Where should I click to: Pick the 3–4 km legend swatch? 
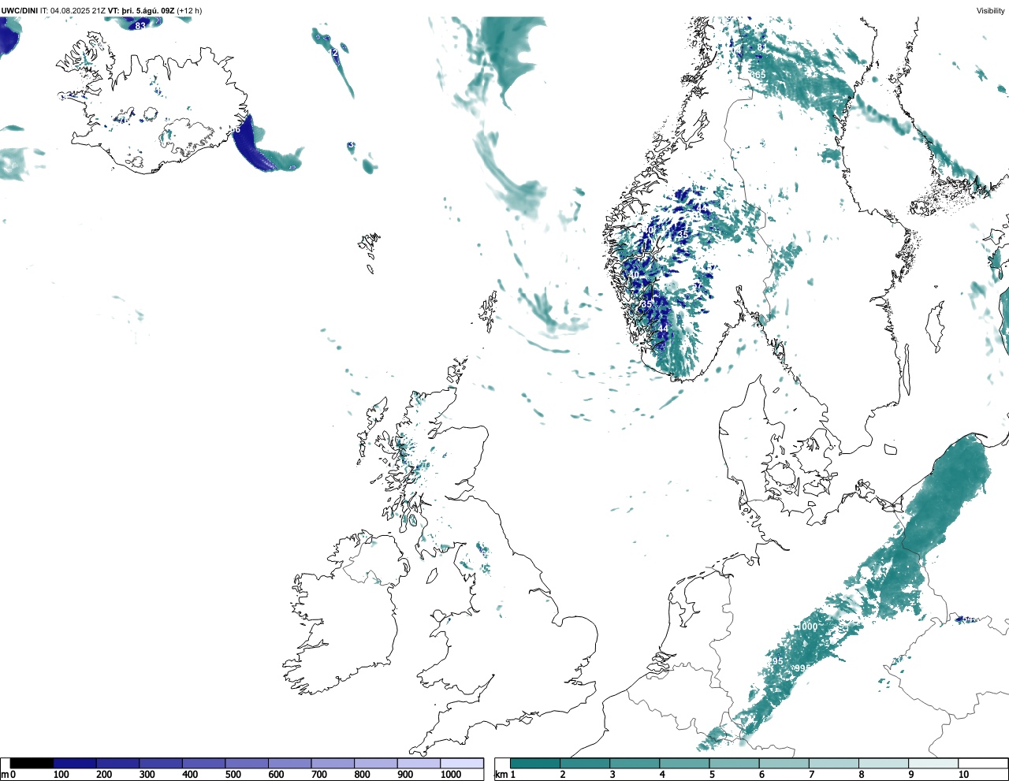[635, 763]
